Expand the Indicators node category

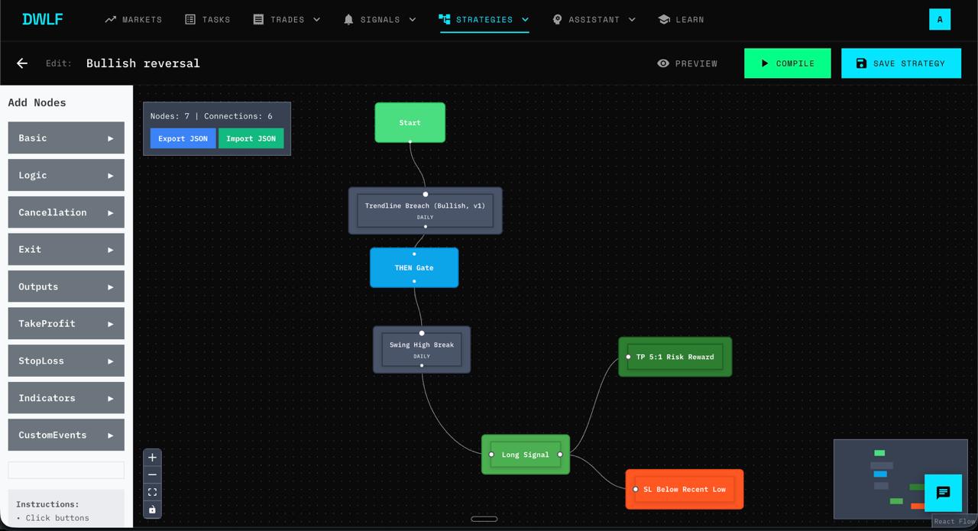point(66,397)
